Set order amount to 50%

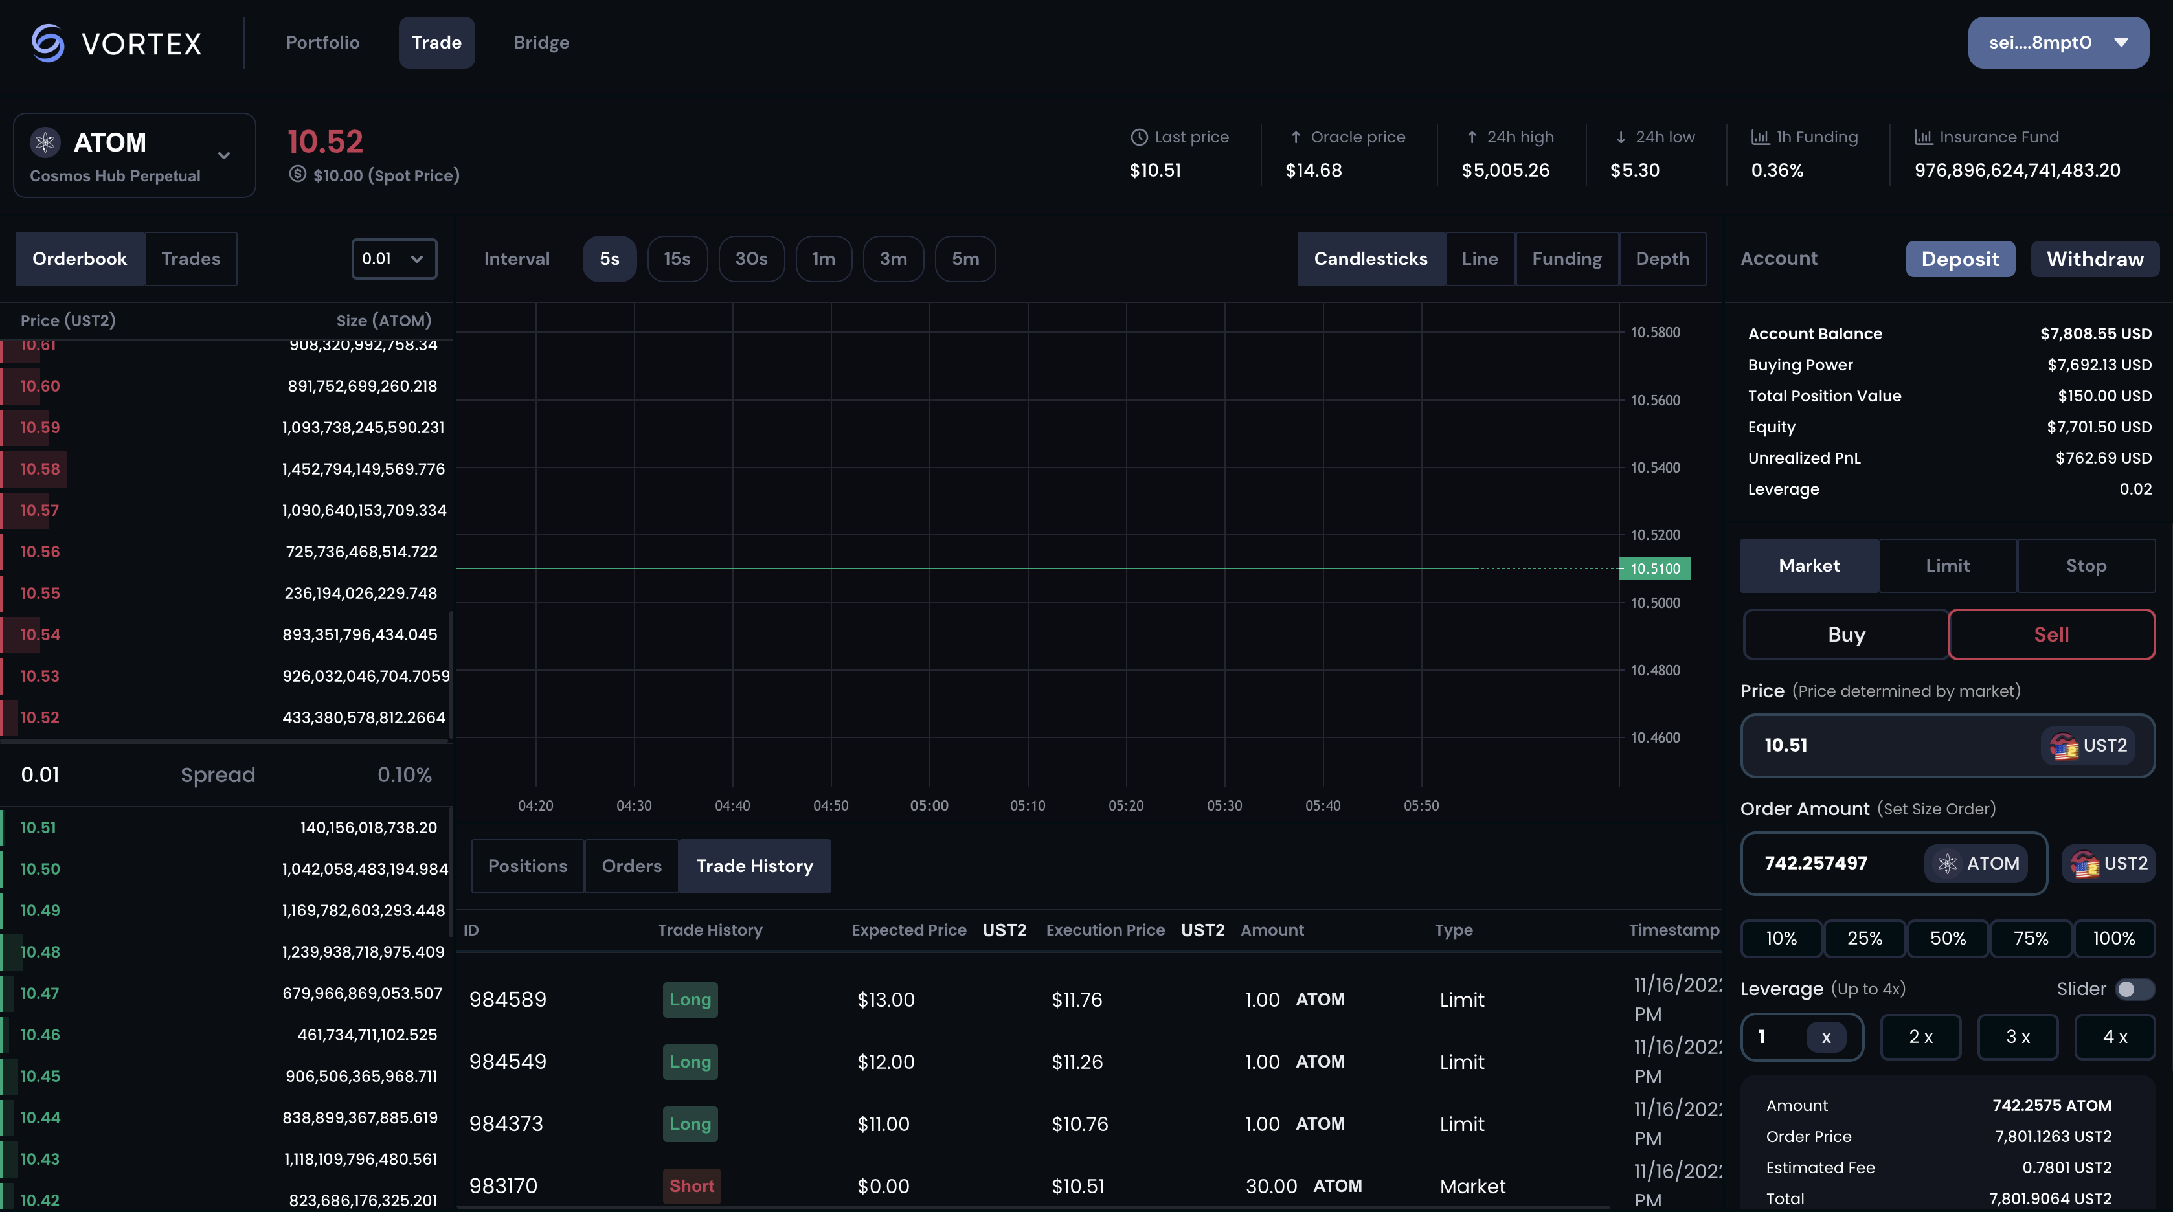pos(1948,939)
